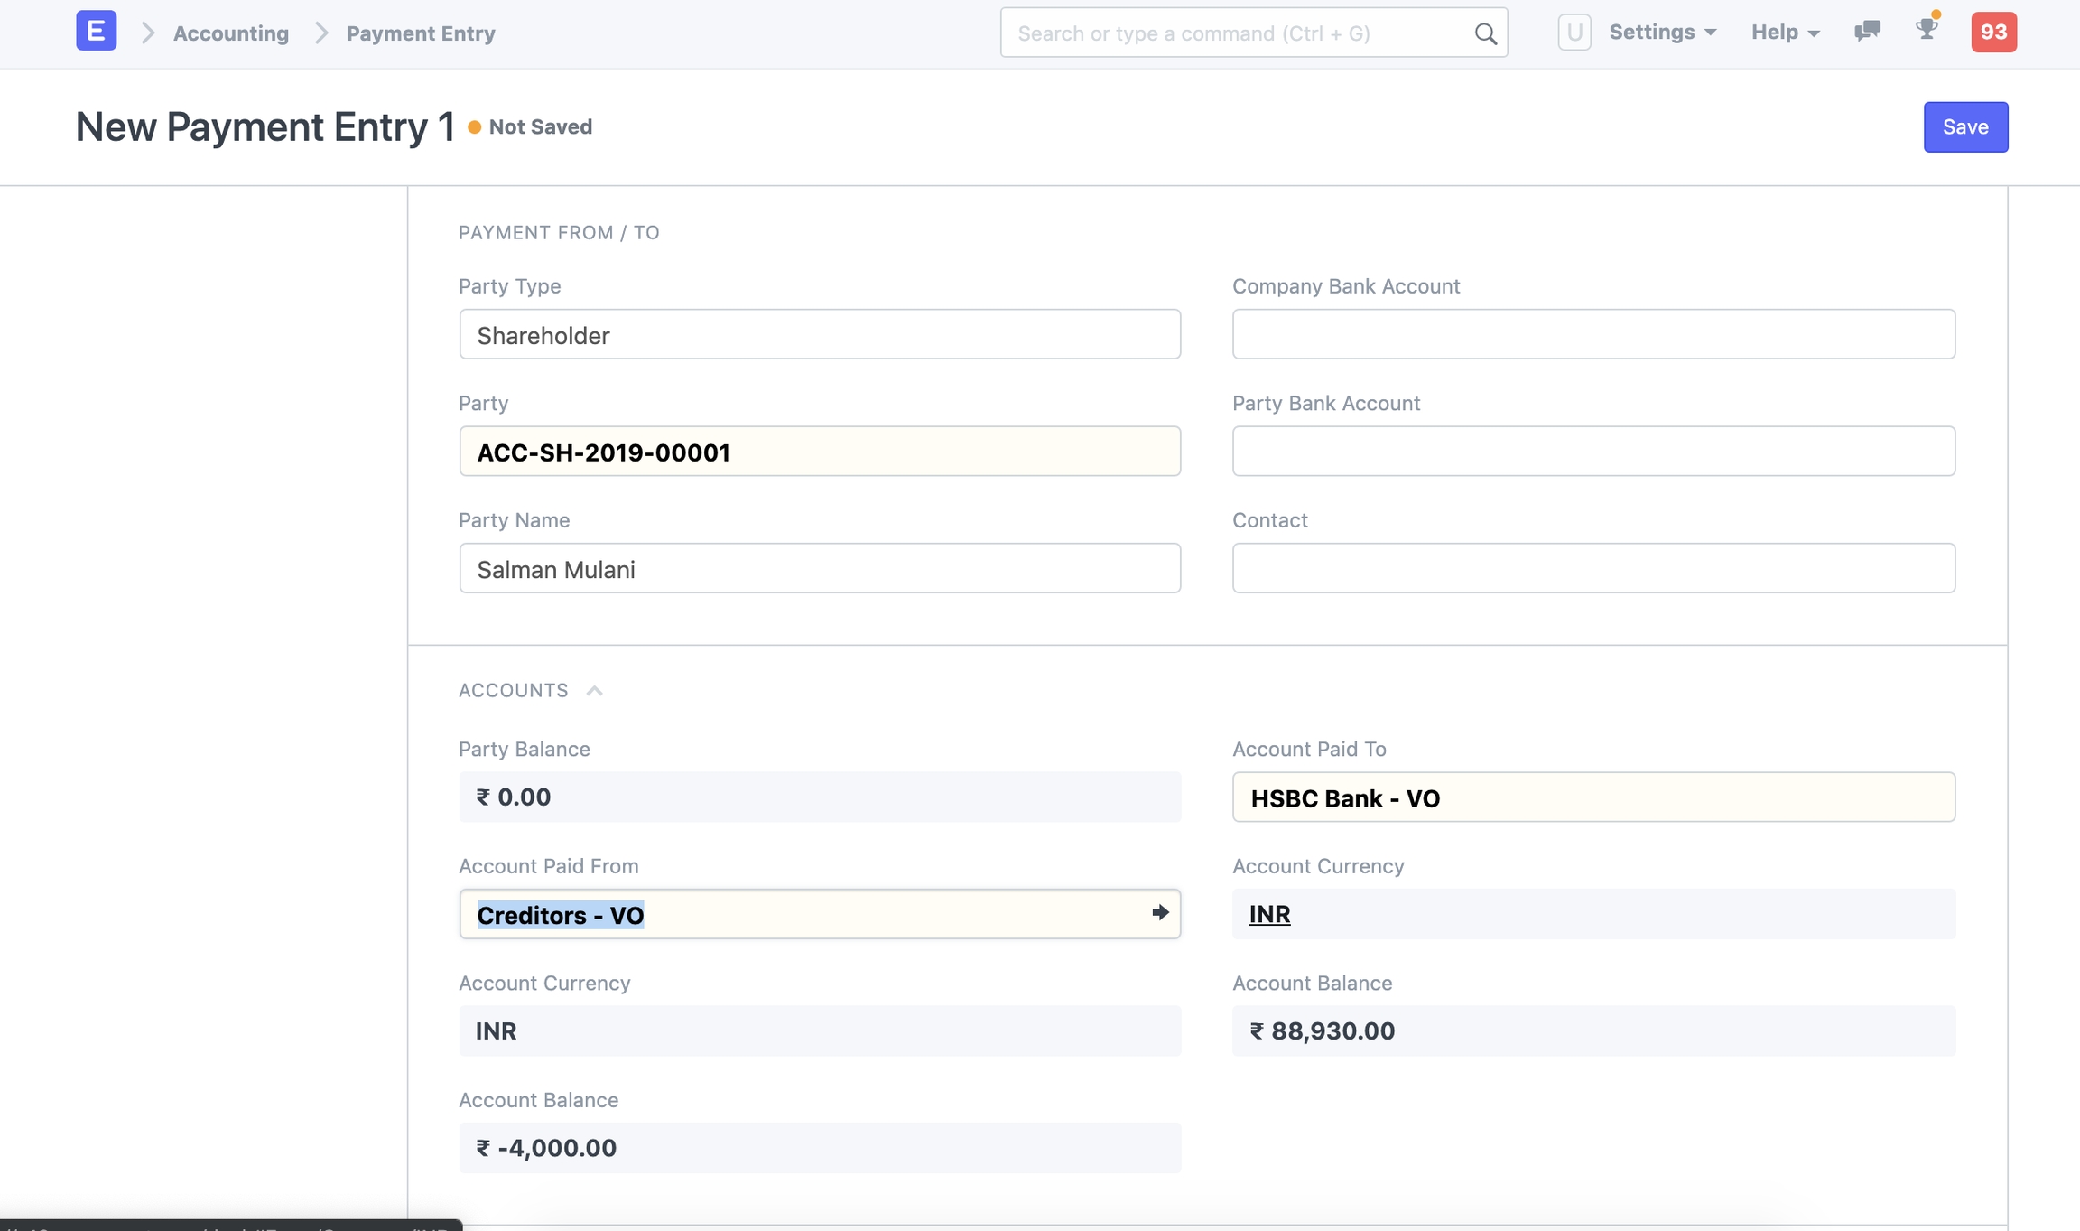2080x1231 pixels.
Task: Click the arrow link in Account Paid From
Action: pos(1160,913)
